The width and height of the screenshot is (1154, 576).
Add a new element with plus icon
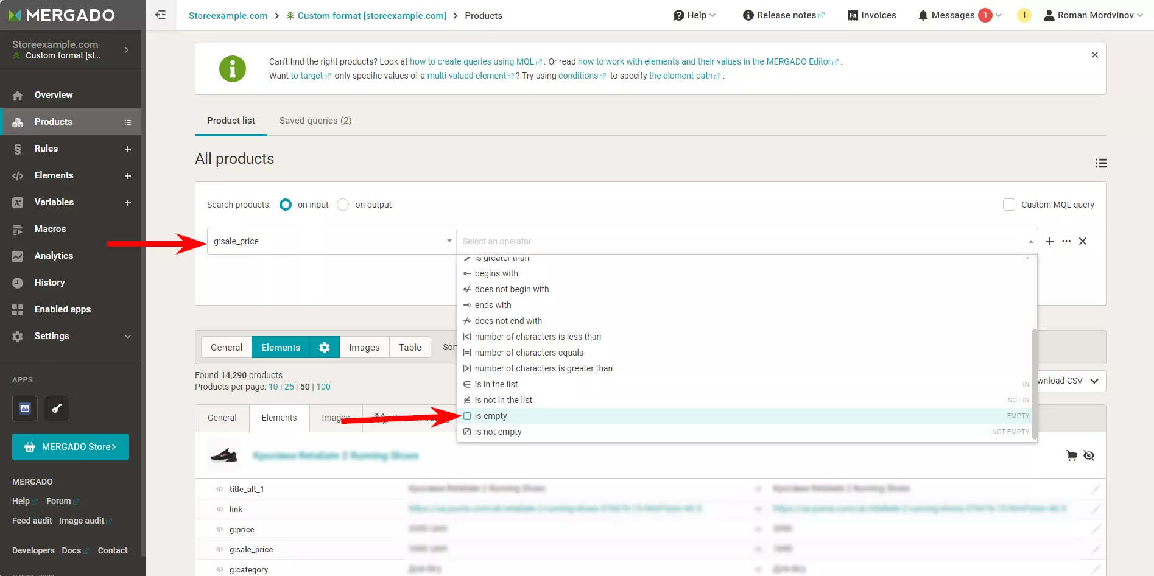[x=128, y=176]
